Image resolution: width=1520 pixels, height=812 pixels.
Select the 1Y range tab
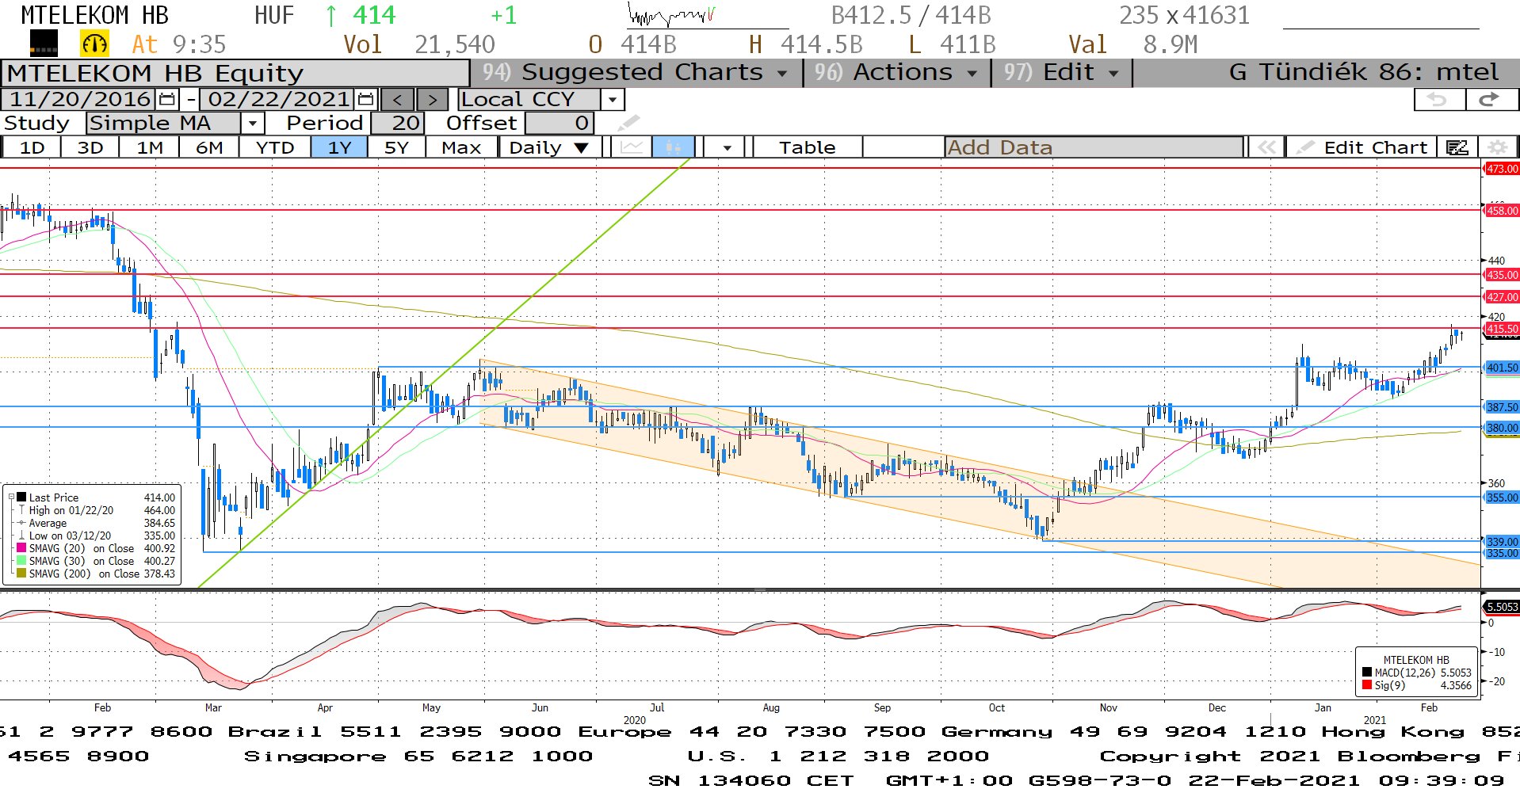pos(339,147)
